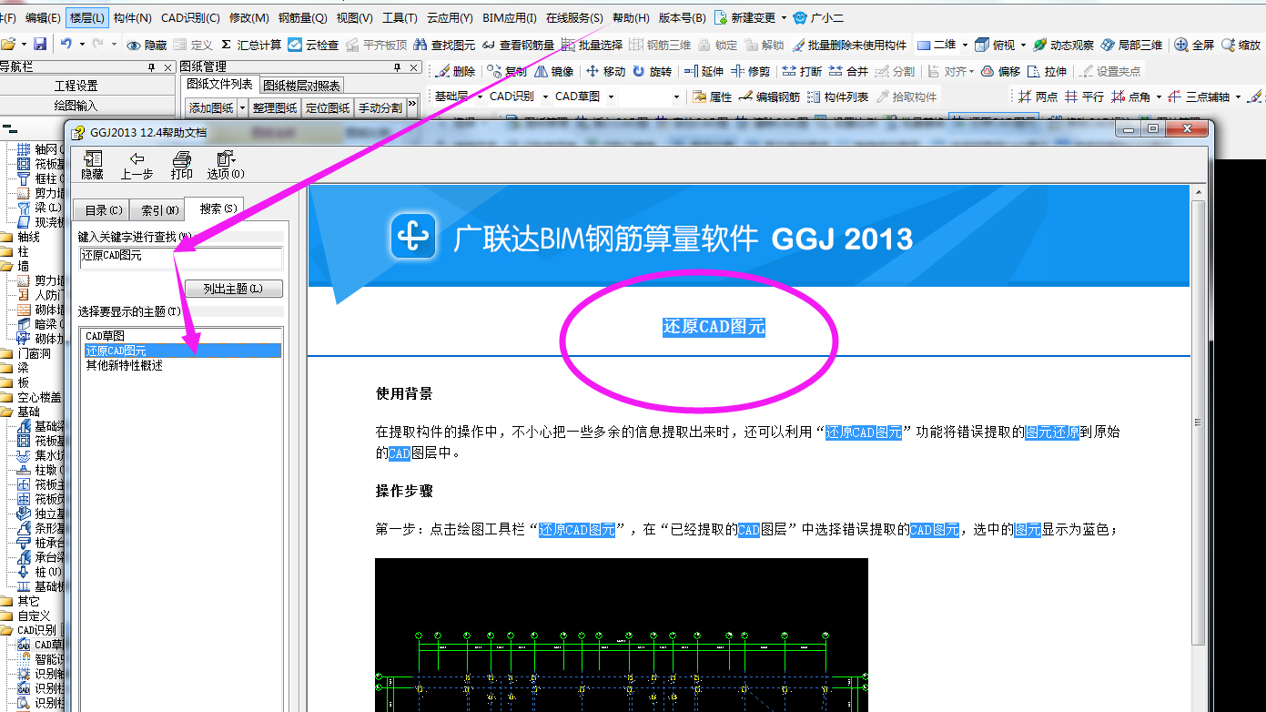
Task: Click 缩放 zoom tool
Action: [1241, 45]
